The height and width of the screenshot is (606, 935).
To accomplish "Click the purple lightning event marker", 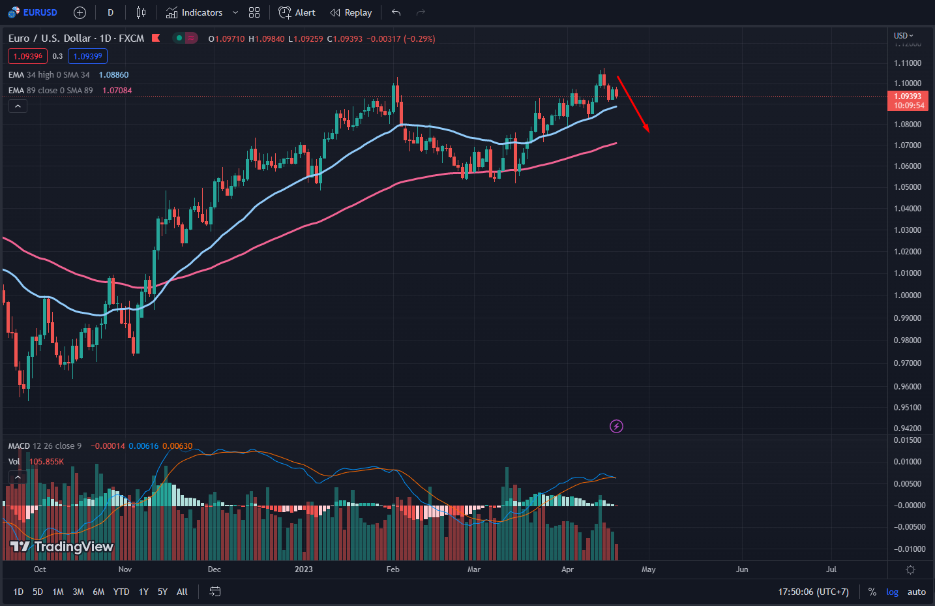I will 616,427.
